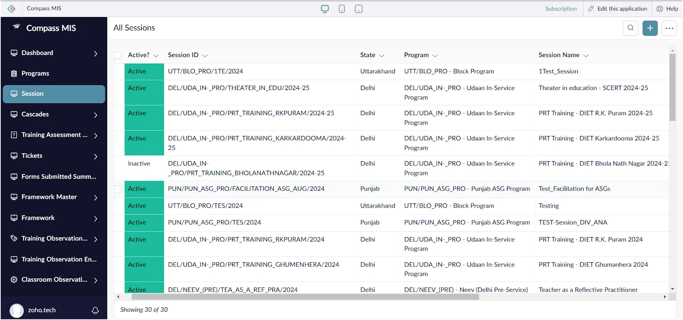Open the Active? column sort dropdown
This screenshot has height=320, width=683.
point(156,55)
